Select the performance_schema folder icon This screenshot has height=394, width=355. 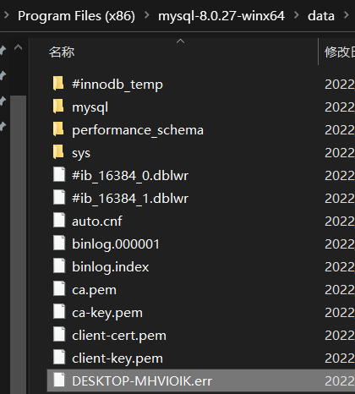tap(58, 129)
